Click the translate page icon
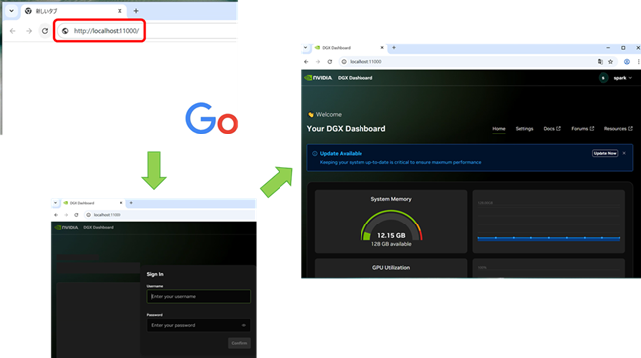Screen dimensions: 641x358 point(601,62)
